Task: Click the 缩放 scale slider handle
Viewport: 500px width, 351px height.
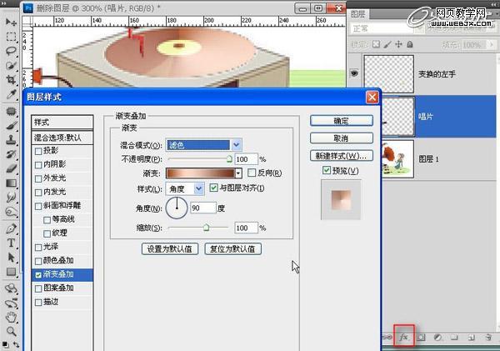Action: (x=205, y=227)
